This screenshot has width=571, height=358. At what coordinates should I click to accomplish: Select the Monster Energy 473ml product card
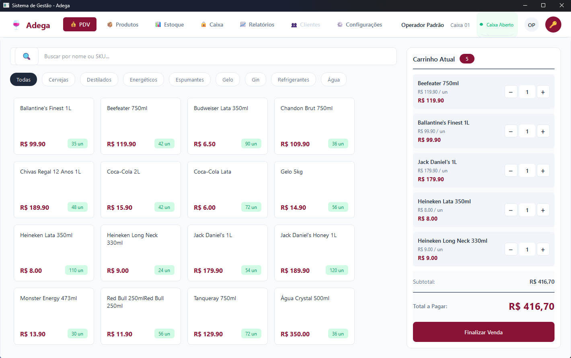coord(54,316)
